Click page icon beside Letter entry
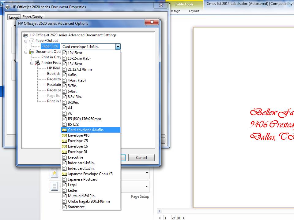Viewport: 294px width, 220px height. click(x=64, y=190)
